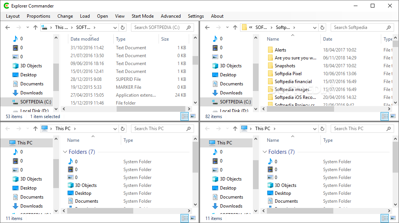Switch top-right pane to large icons view
The width and height of the screenshot is (399, 223).
[x=393, y=116]
